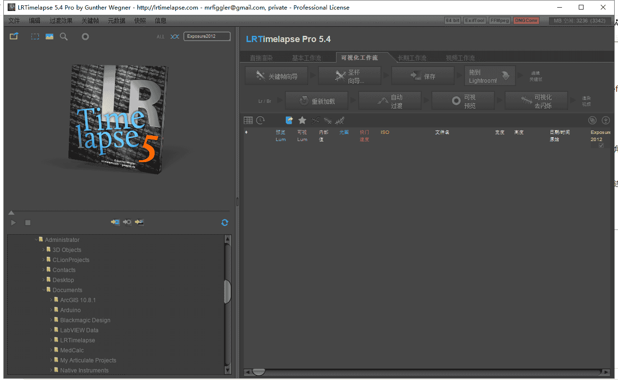618x382 pixels.
Task: Collapse the Administrator folder
Action: 36,240
